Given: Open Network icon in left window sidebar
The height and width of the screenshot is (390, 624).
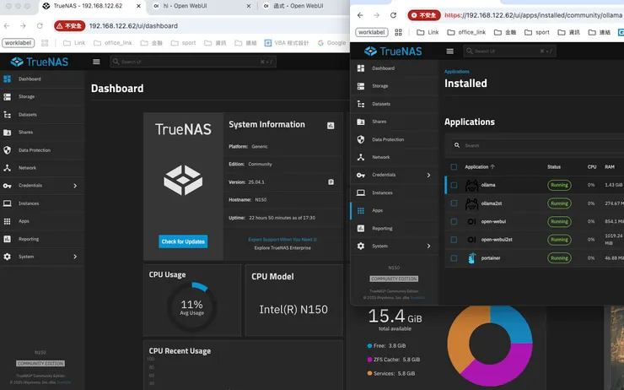Looking at the screenshot, I should [7, 168].
